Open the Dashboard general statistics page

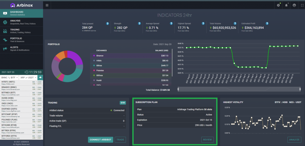22,13
